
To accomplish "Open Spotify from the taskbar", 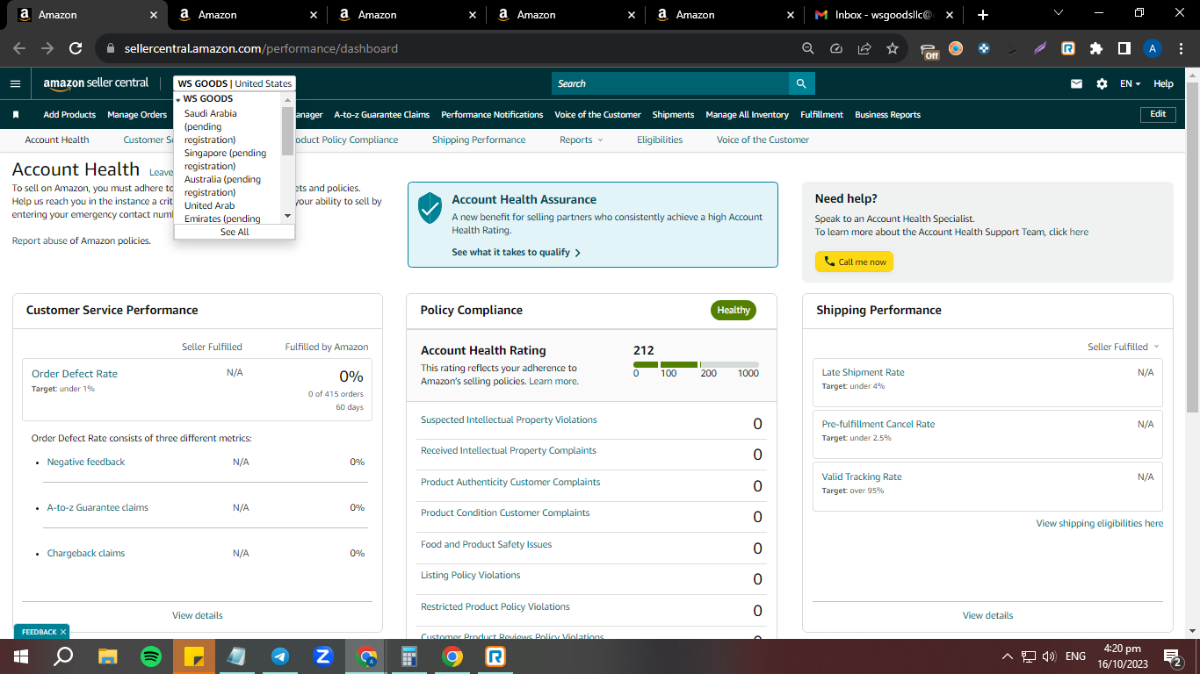I will [151, 656].
